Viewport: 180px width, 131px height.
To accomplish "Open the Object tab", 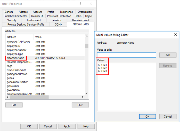I will tap(89, 16).
